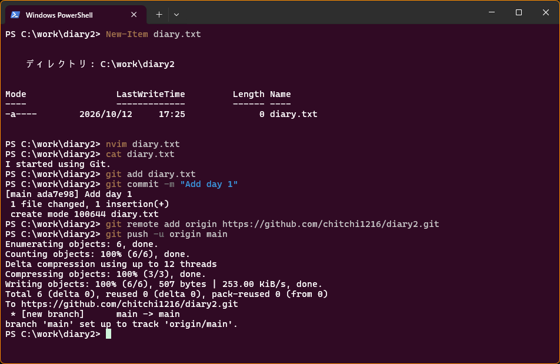Click the 'git add diary.txt' command
This screenshot has height=364, width=560.
(151, 174)
